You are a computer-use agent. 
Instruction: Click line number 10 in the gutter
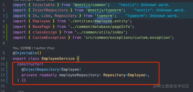[x=3, y=59]
